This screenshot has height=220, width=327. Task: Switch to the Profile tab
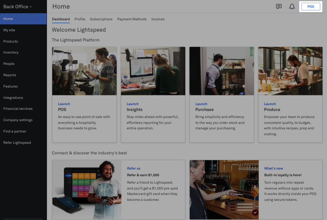(x=80, y=19)
